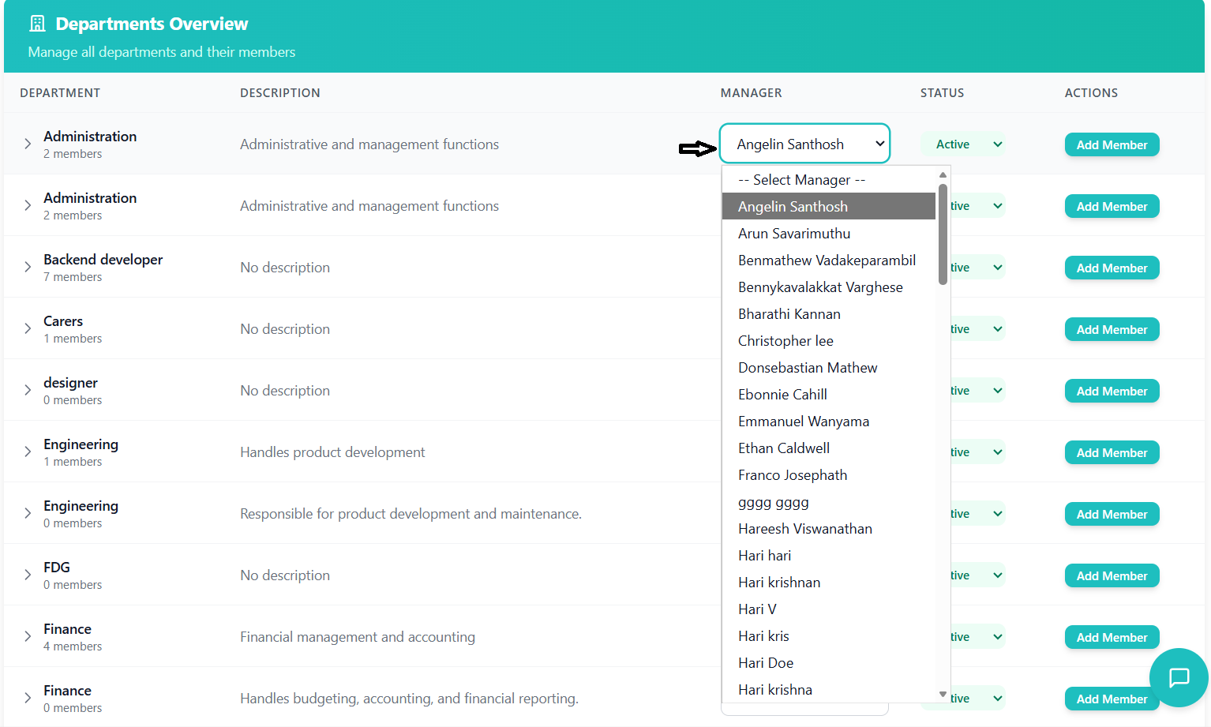The width and height of the screenshot is (1211, 727).
Task: Select Arun Savarimuthu from manager list
Action: (794, 234)
